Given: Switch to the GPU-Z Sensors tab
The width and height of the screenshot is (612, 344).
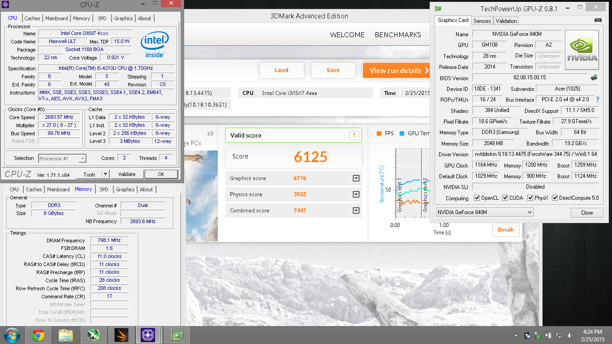Looking at the screenshot, I should click(482, 21).
